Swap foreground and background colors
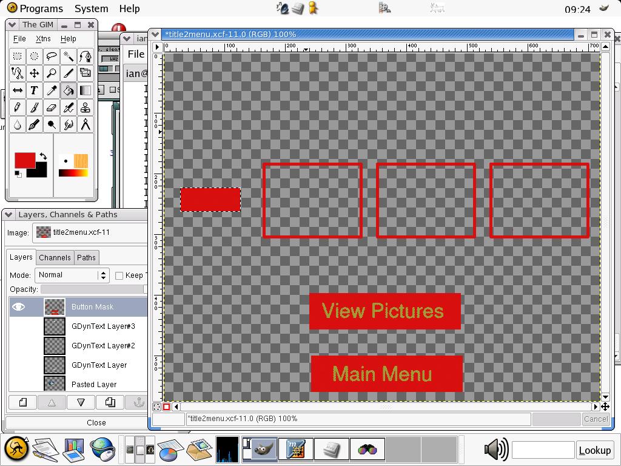The width and height of the screenshot is (621, 466). tap(43, 156)
